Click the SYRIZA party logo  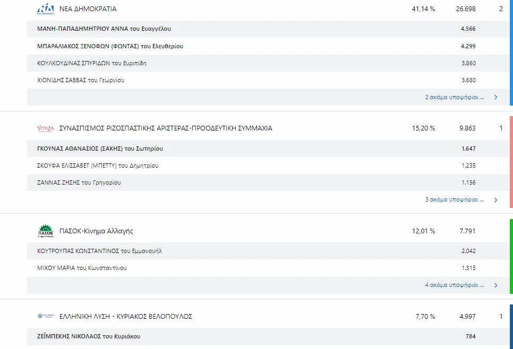point(46,128)
